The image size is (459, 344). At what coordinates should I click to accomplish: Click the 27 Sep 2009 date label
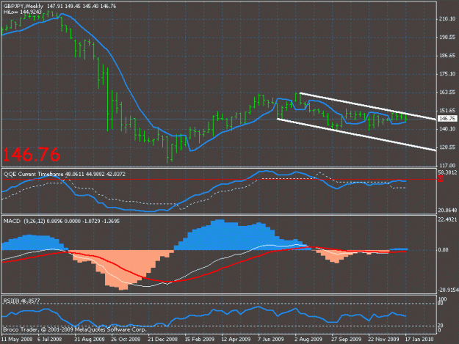tap(346, 339)
